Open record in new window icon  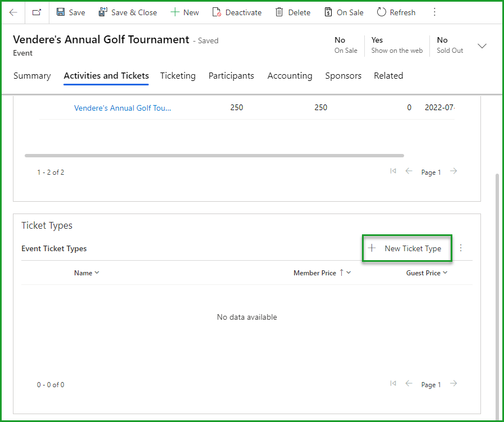[x=37, y=12]
